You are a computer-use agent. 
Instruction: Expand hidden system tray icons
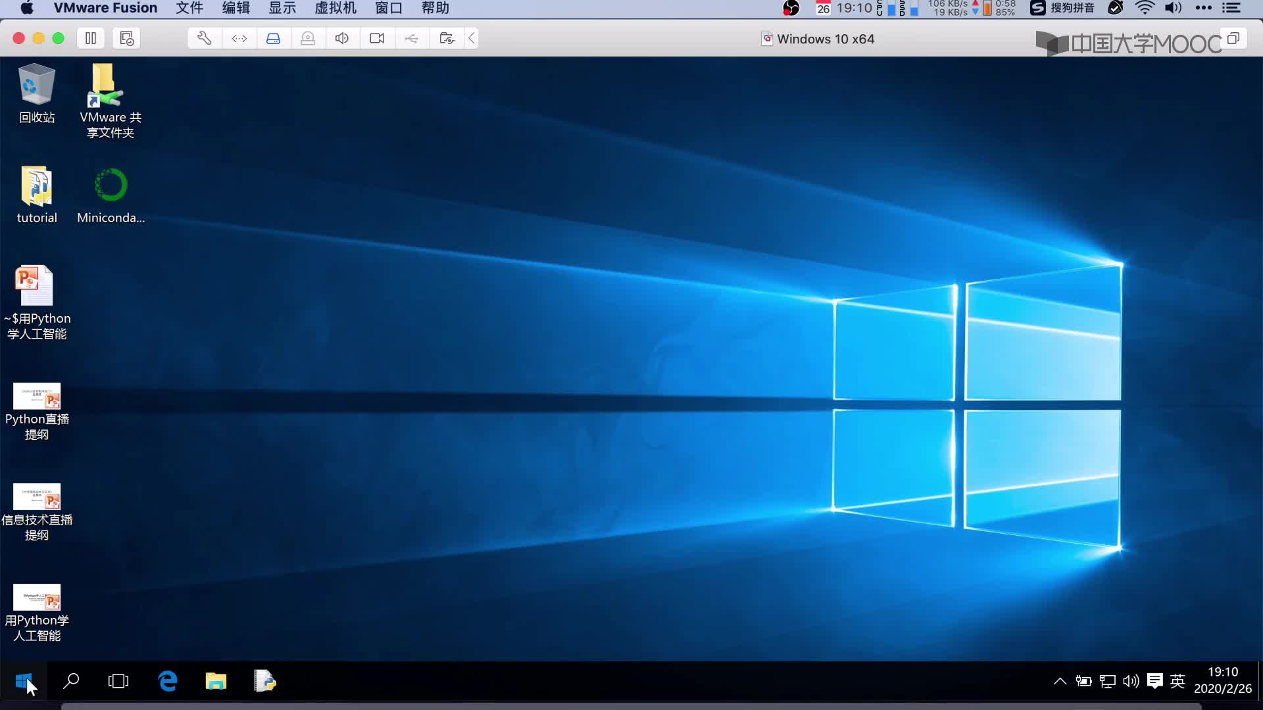pos(1060,681)
